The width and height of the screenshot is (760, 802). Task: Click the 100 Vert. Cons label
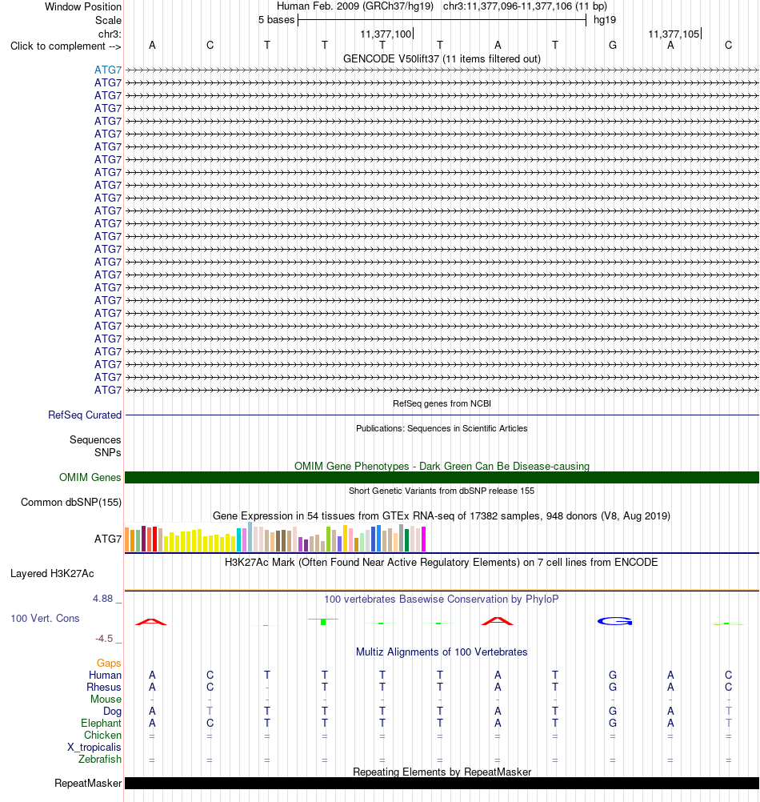(x=45, y=619)
